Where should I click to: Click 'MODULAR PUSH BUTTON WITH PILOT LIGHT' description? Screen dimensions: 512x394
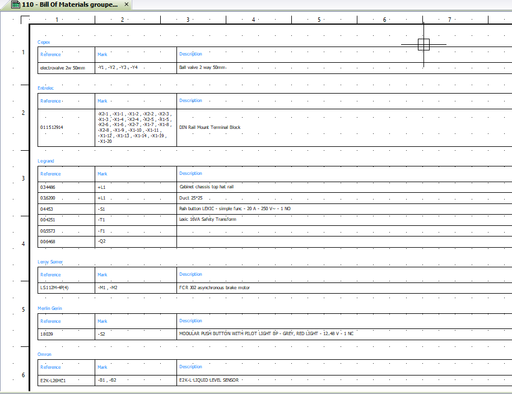[266, 333]
